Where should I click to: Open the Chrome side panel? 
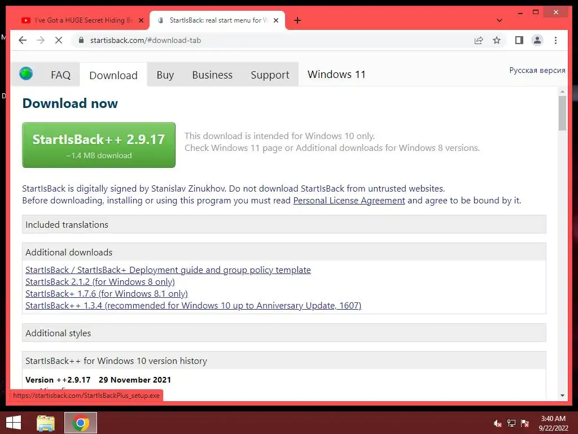click(519, 40)
